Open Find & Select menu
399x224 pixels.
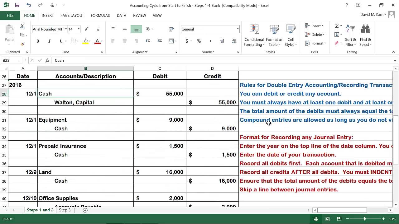point(365,35)
